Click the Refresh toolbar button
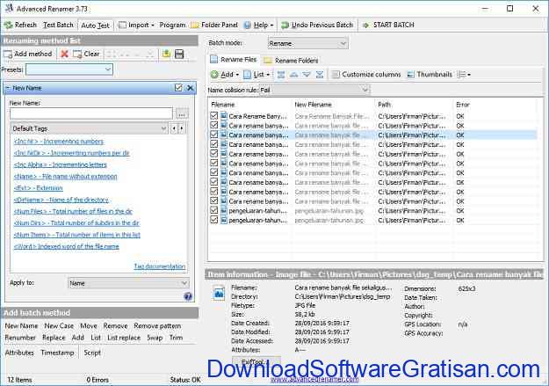Image resolution: width=549 pixels, height=386 pixels. click(20, 25)
